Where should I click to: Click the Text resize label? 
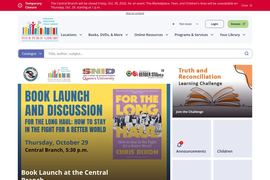[185, 24]
